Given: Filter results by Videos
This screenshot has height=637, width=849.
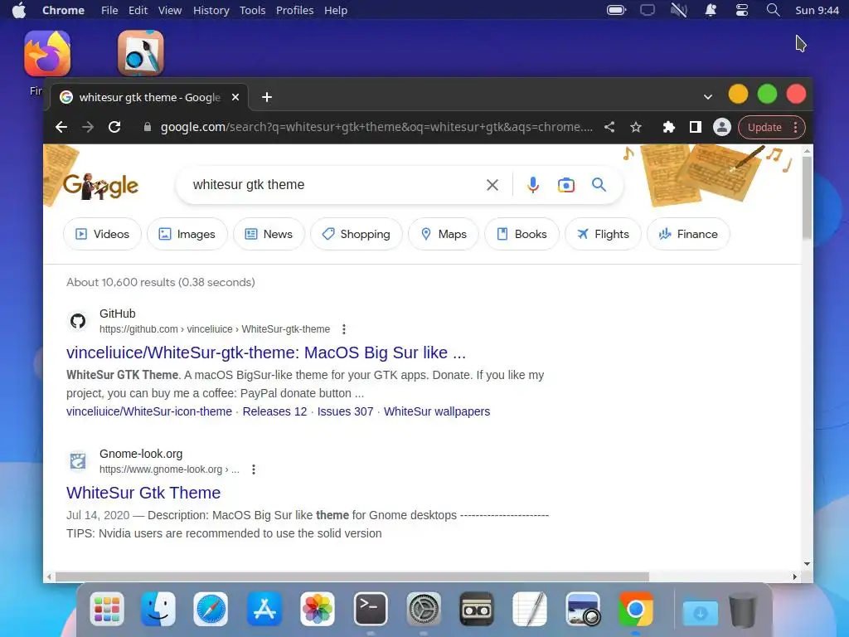Looking at the screenshot, I should coord(102,234).
